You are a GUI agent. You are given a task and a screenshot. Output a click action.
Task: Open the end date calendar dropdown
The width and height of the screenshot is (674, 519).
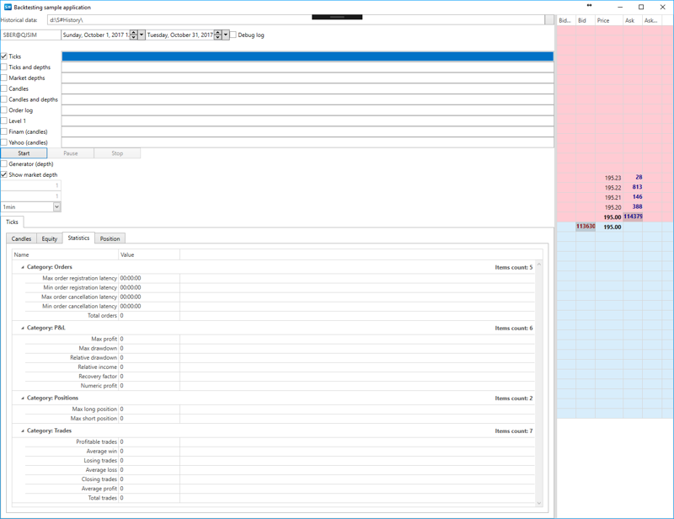pyautogui.click(x=226, y=35)
